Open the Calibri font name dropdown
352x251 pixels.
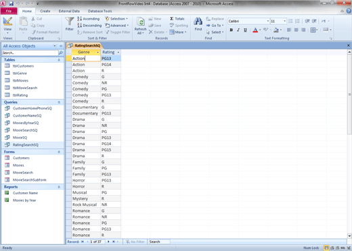pos(268,21)
